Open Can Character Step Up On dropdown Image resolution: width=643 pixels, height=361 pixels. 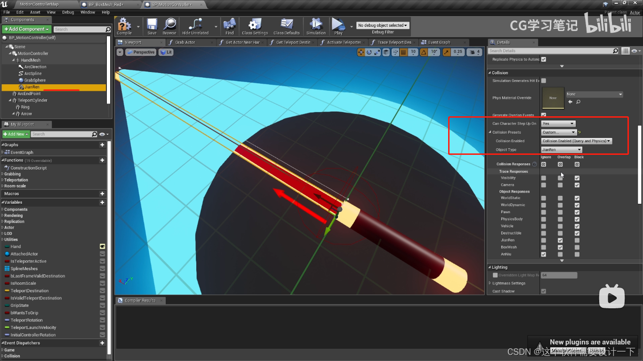(x=558, y=123)
